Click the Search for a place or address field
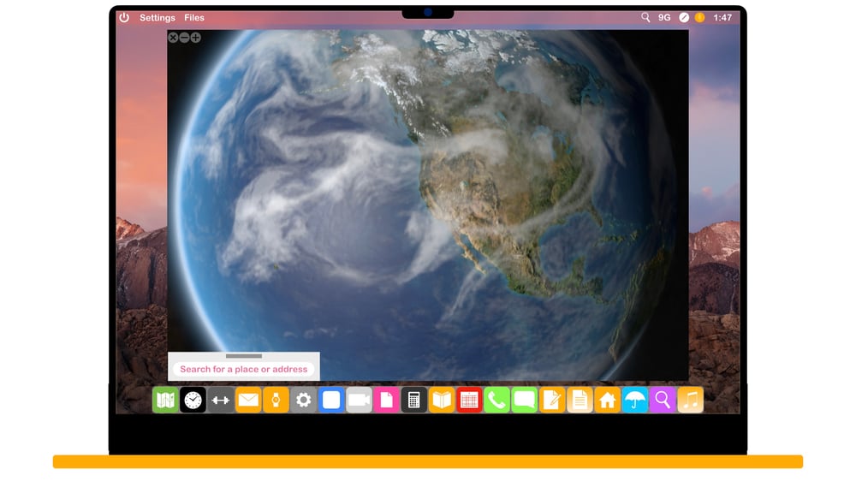Viewport: 856px width, 481px height. tap(244, 369)
